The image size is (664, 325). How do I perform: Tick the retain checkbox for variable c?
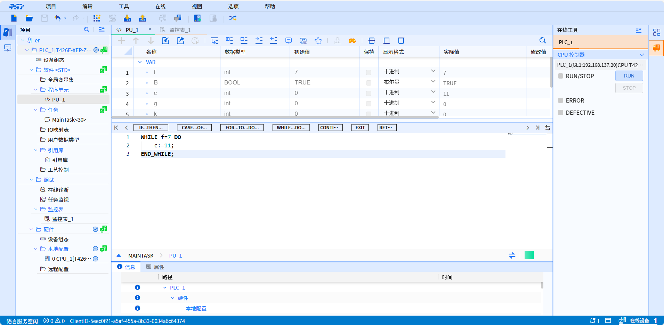tap(369, 93)
